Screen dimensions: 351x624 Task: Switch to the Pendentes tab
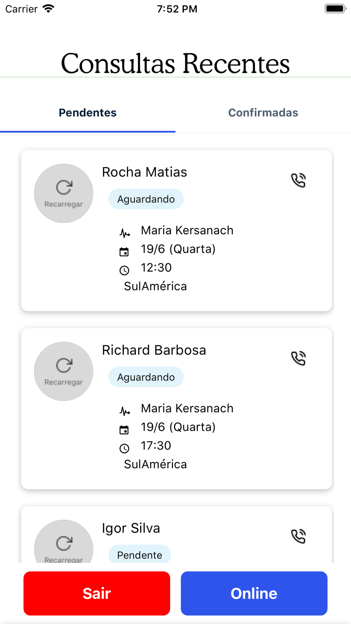pyautogui.click(x=88, y=113)
